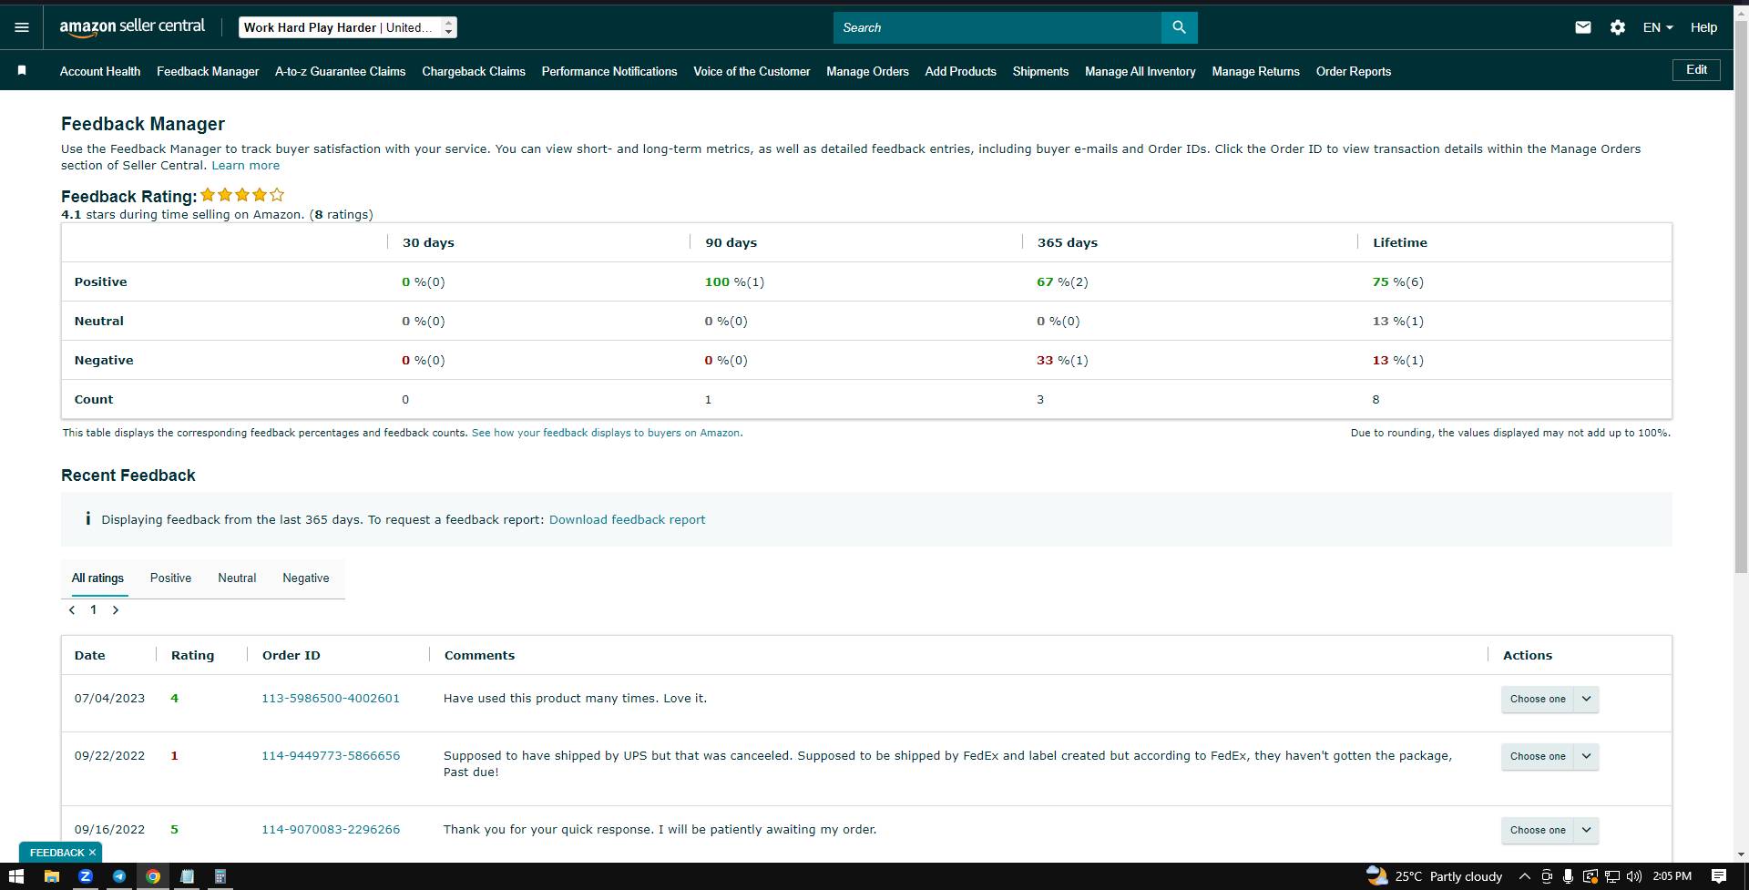
Task: Open A-to-z Guarantee Claims
Action: (341, 71)
